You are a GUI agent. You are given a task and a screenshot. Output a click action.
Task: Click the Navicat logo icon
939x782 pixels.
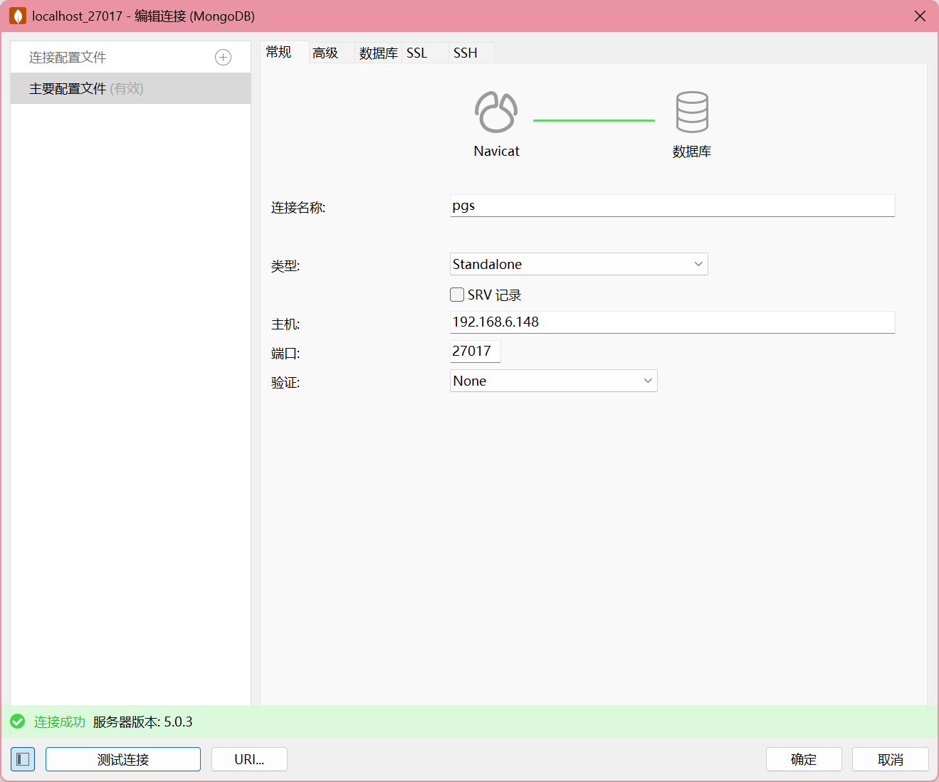pos(496,112)
